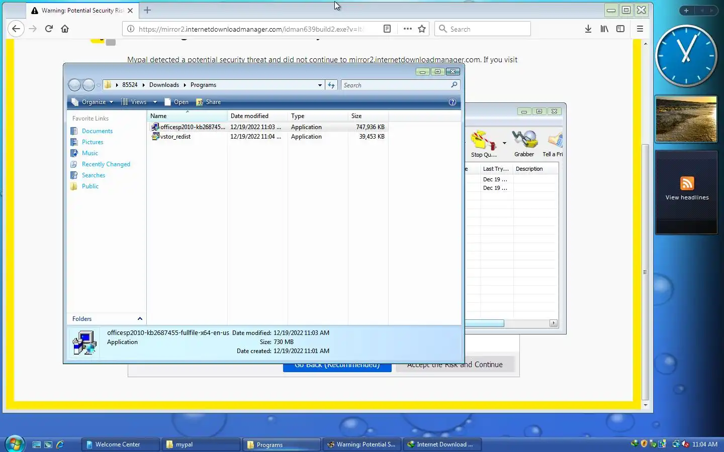This screenshot has width=724, height=452.
Task: Sort files by Type column
Action: tap(318, 116)
